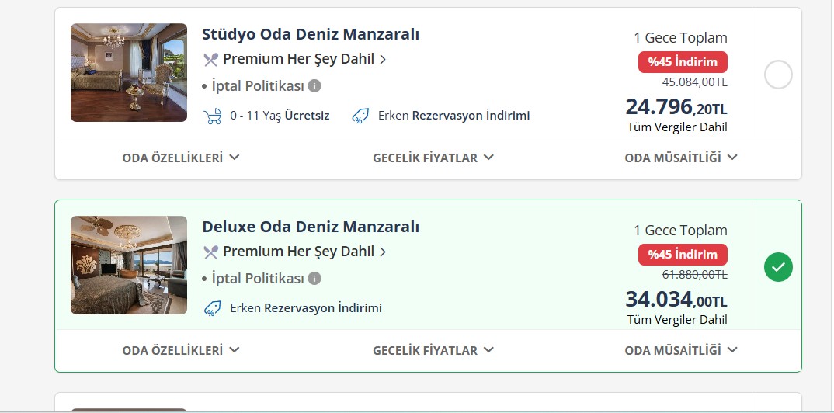Click the discount tag icon in Deluxe room
834x413 pixels.
(212, 308)
